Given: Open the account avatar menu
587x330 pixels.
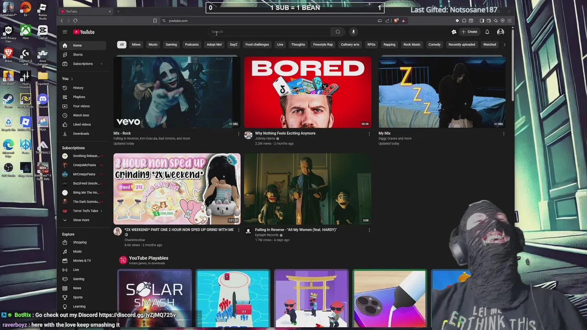Looking at the screenshot, I should click(x=500, y=32).
